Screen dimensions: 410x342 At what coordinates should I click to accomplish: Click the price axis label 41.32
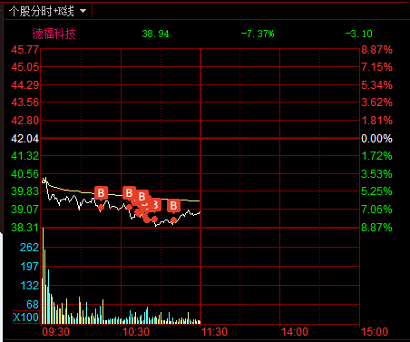[25, 156]
